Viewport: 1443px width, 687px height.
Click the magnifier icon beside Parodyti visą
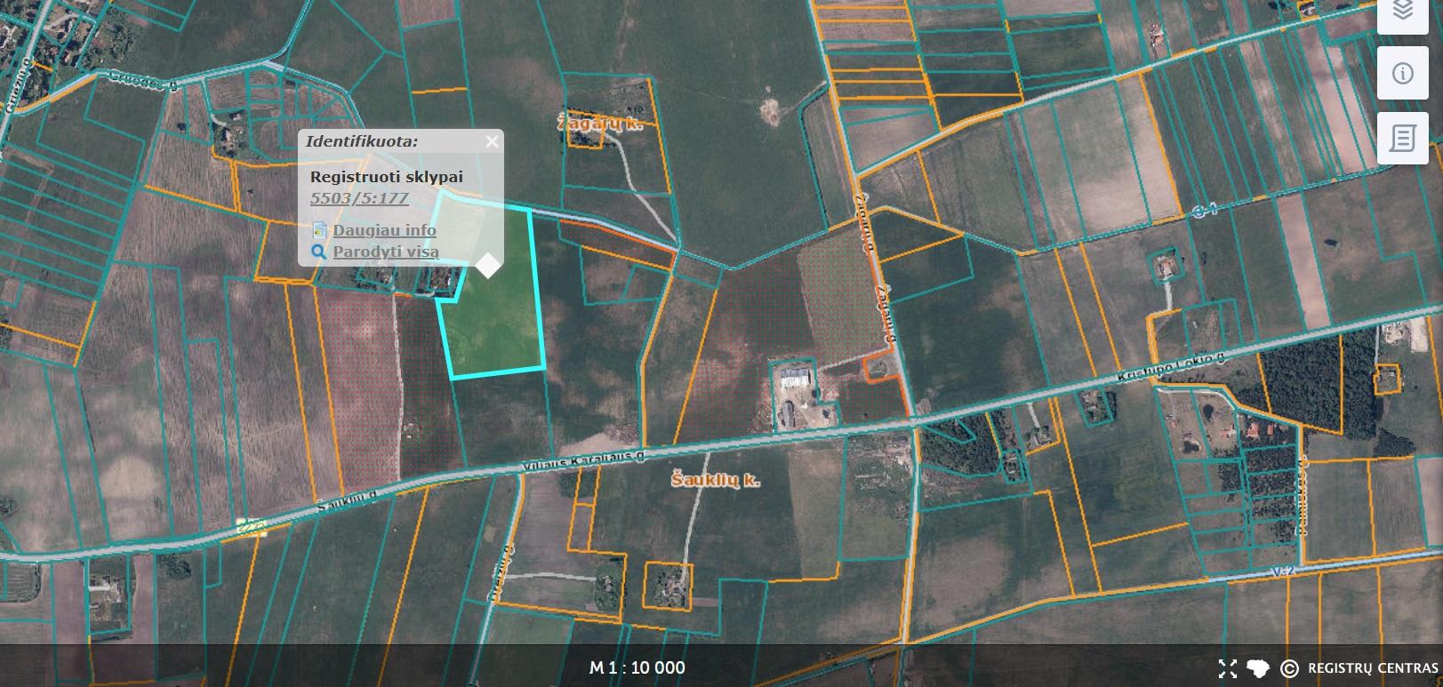319,252
